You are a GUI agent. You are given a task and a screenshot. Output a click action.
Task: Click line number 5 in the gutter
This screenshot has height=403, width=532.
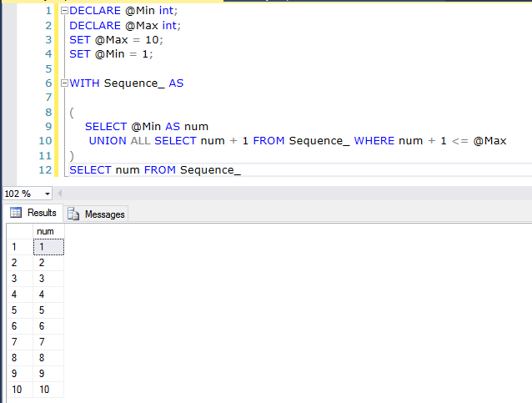click(48, 69)
